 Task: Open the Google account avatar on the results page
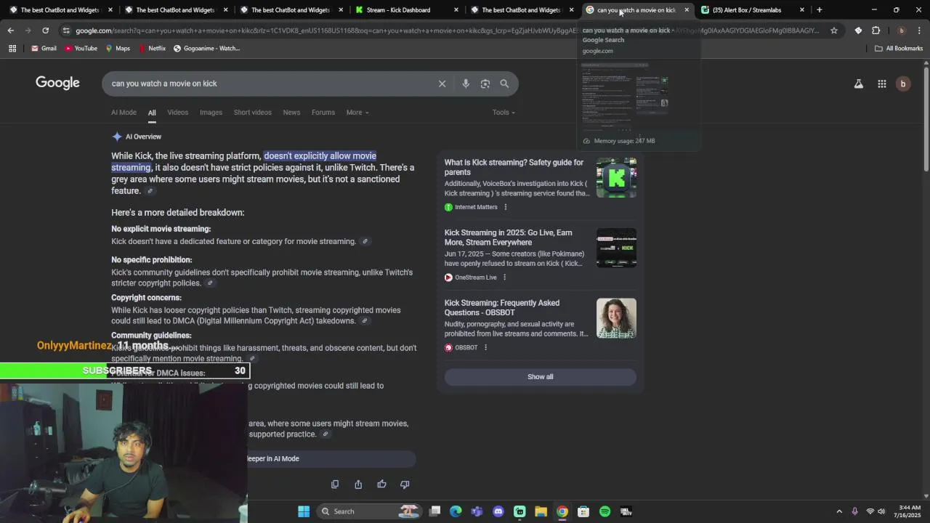903,84
